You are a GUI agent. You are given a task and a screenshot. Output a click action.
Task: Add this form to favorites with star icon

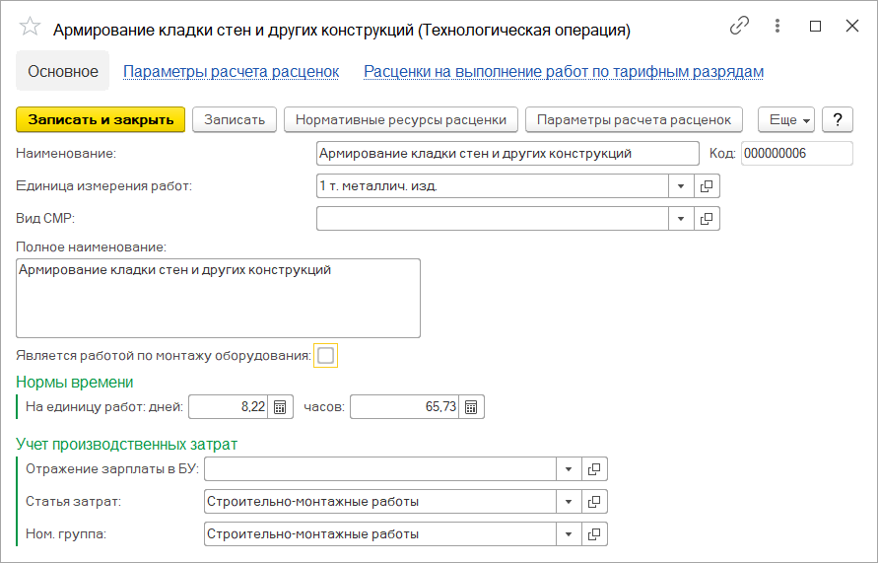click(x=31, y=28)
